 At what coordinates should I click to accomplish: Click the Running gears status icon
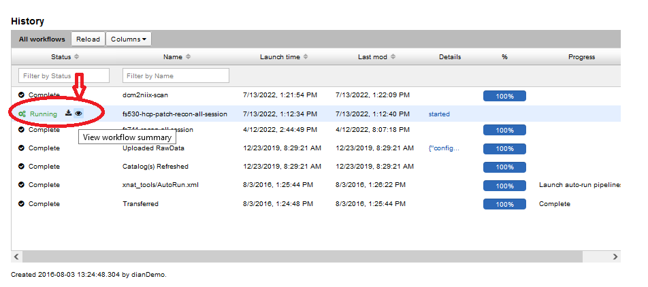[x=22, y=114]
